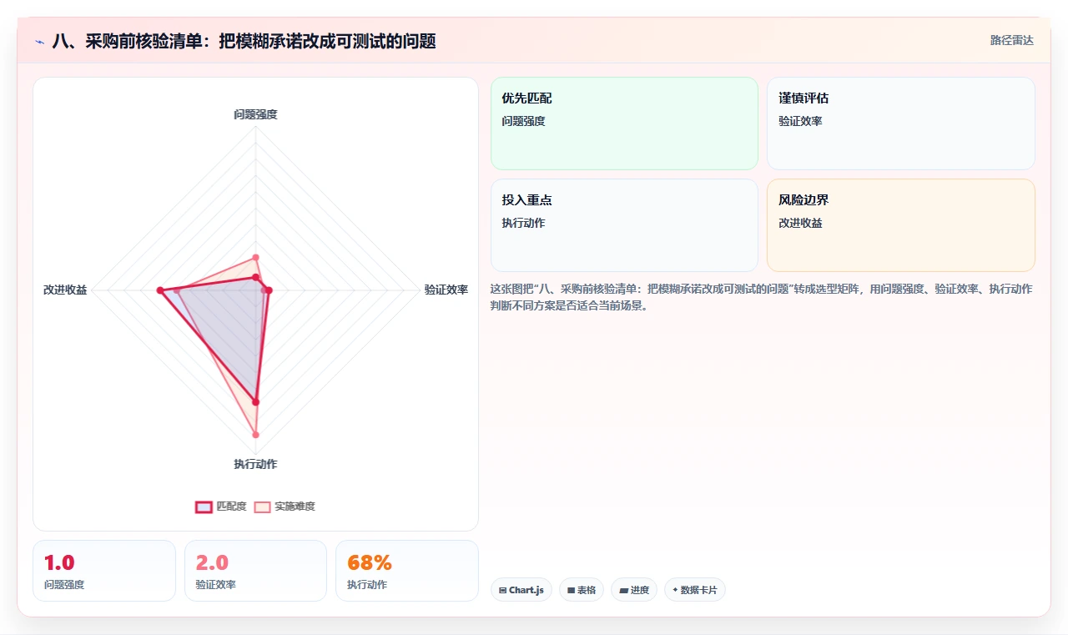Click the page title 八、采购前核验清单
Viewport: 1068px width, 635px height.
[244, 41]
